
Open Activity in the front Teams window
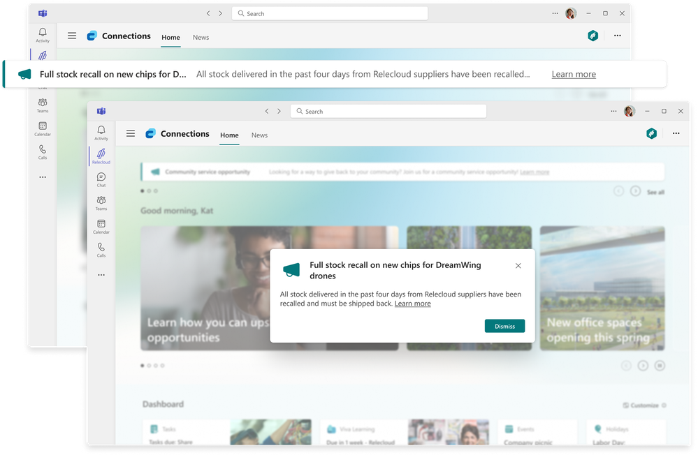pyautogui.click(x=101, y=133)
